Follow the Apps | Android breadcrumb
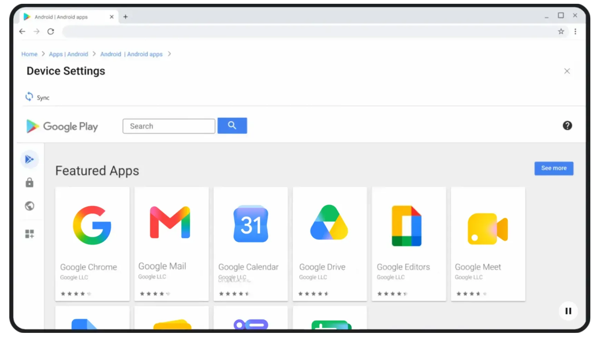This screenshot has width=600, height=337. 68,54
